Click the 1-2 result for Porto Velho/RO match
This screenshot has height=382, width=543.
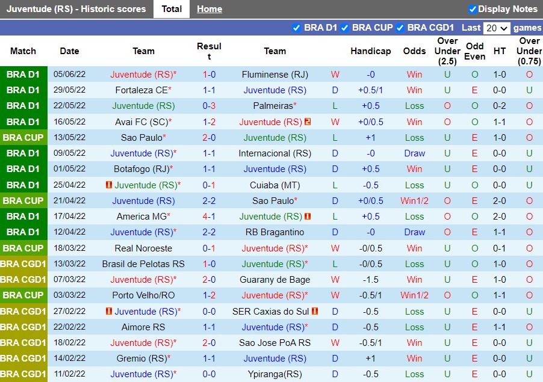click(209, 295)
